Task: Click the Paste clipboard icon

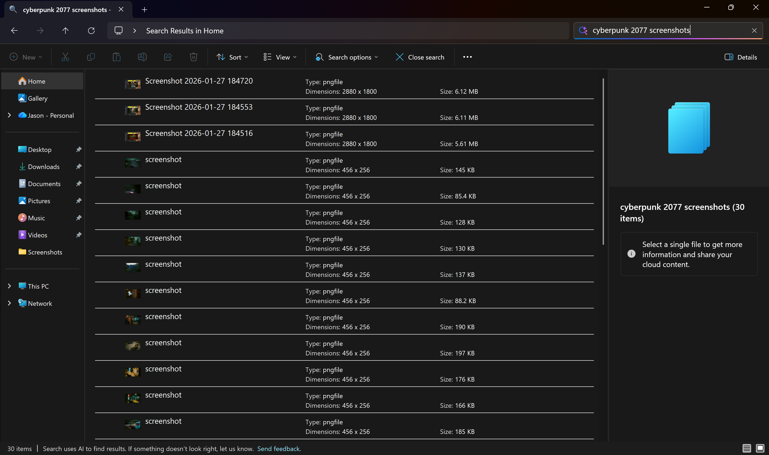Action: [x=116, y=57]
